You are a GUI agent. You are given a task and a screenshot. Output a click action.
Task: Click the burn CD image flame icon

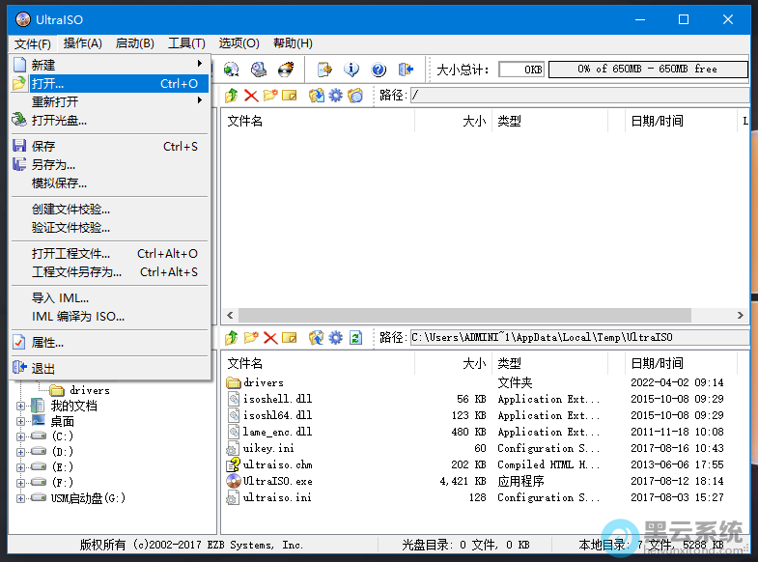click(x=286, y=70)
